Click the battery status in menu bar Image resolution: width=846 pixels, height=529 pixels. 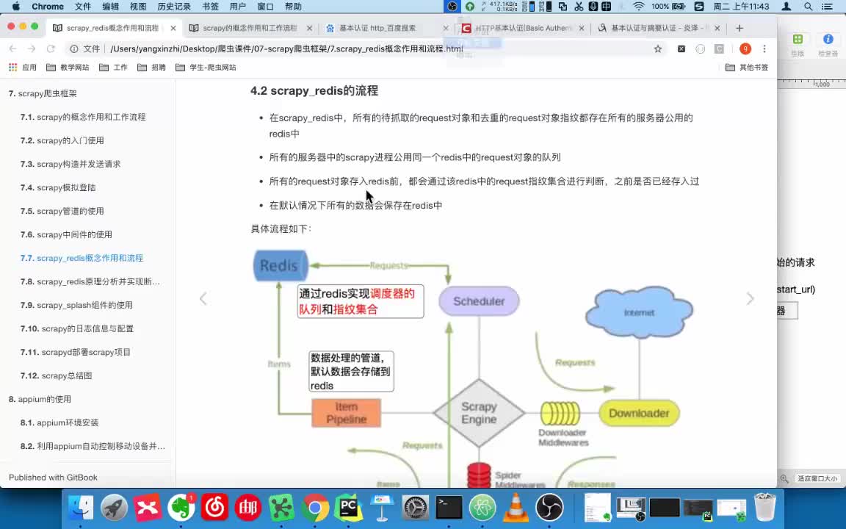point(668,7)
